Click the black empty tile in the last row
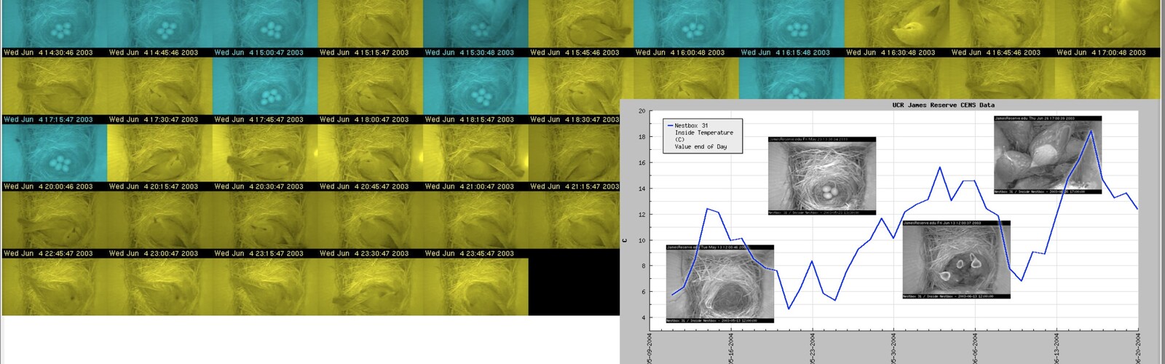1165x364 pixels. pos(574,287)
